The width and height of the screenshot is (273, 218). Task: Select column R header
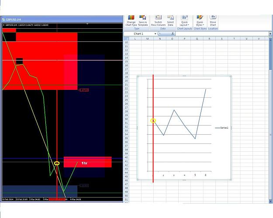(209, 39)
